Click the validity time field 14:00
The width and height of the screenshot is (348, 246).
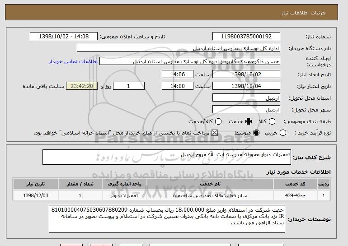[x=178, y=86]
